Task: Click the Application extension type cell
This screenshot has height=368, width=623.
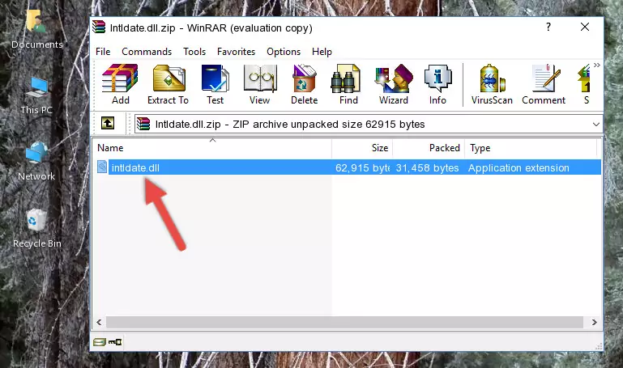Action: (518, 167)
